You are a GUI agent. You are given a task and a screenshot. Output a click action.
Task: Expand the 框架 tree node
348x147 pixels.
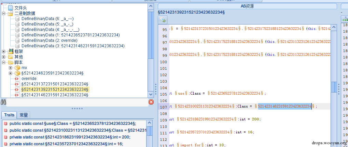3,51
